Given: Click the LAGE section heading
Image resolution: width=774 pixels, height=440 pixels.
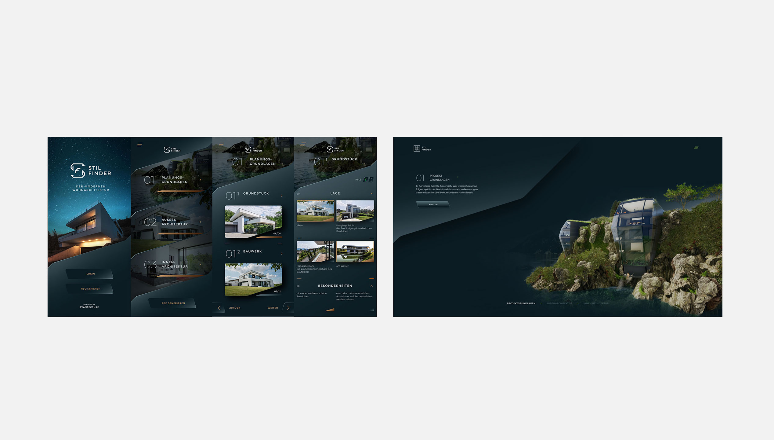Looking at the screenshot, I should point(335,193).
